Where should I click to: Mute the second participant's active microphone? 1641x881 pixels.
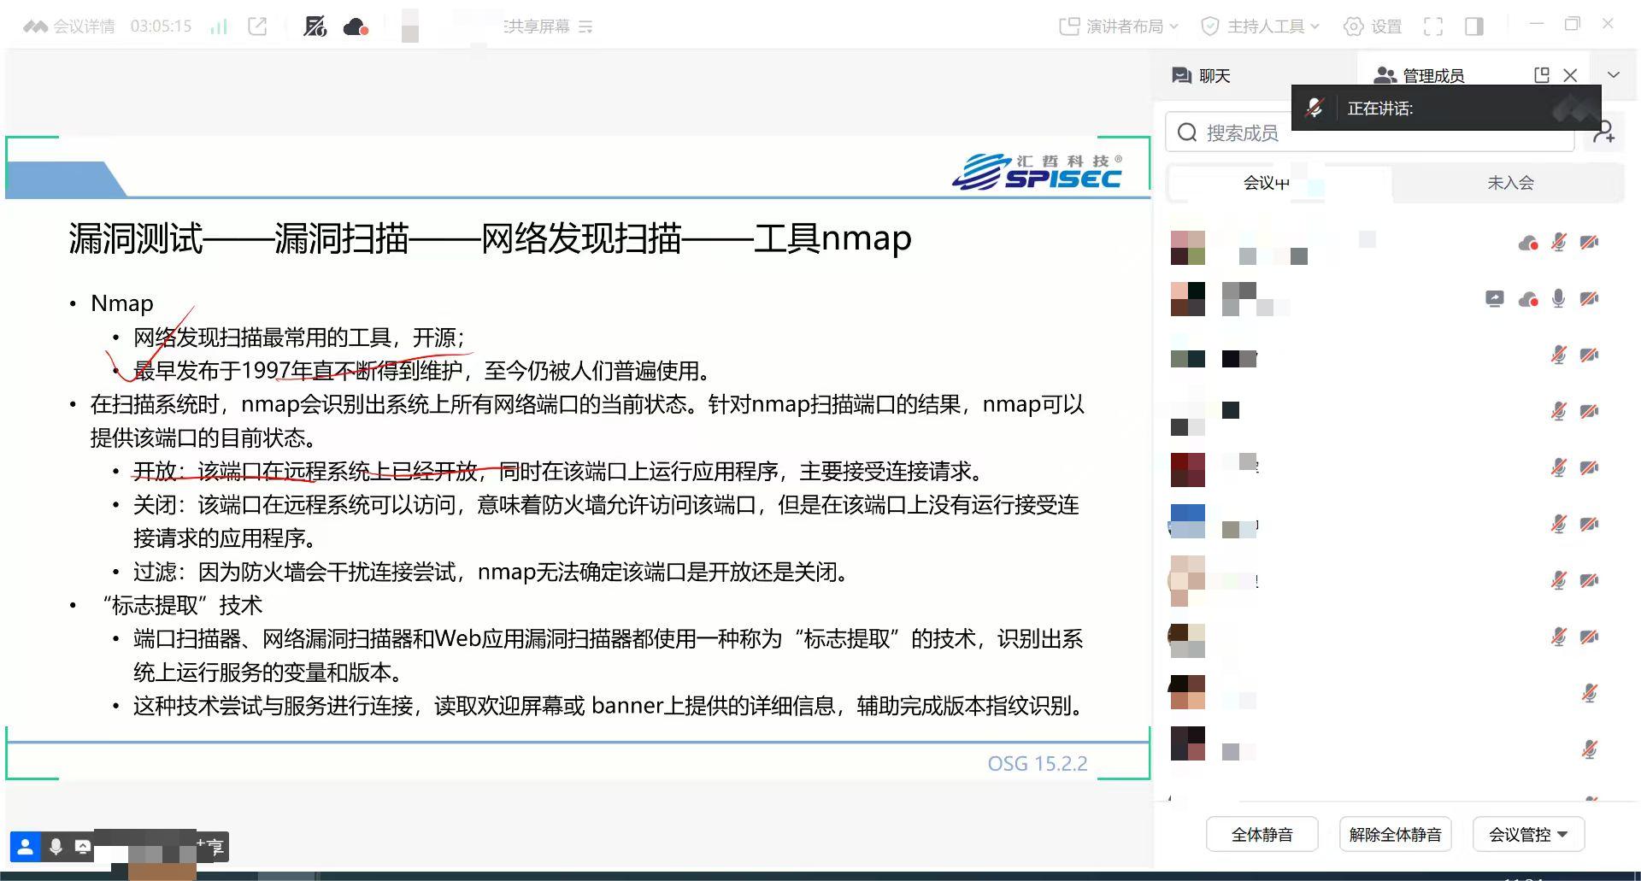pyautogui.click(x=1558, y=298)
